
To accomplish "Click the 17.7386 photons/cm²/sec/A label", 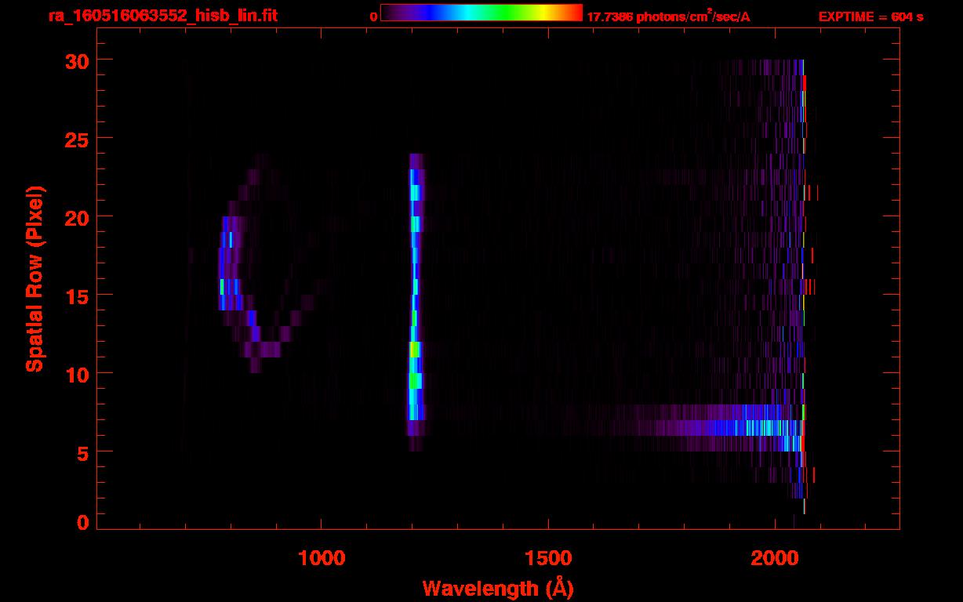I will tap(668, 16).
